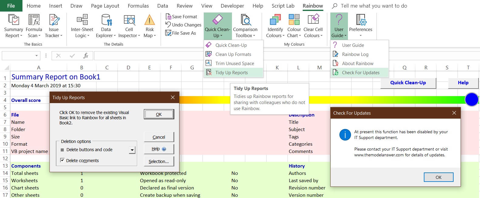Screen dimensions: 480x198
Task: Click the magnifier in Tell me search
Action: pos(335,6)
